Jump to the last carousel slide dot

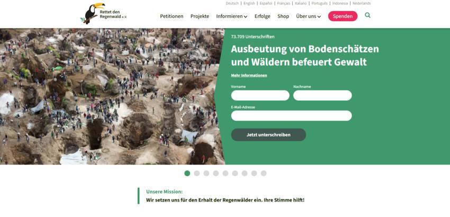click(x=264, y=174)
